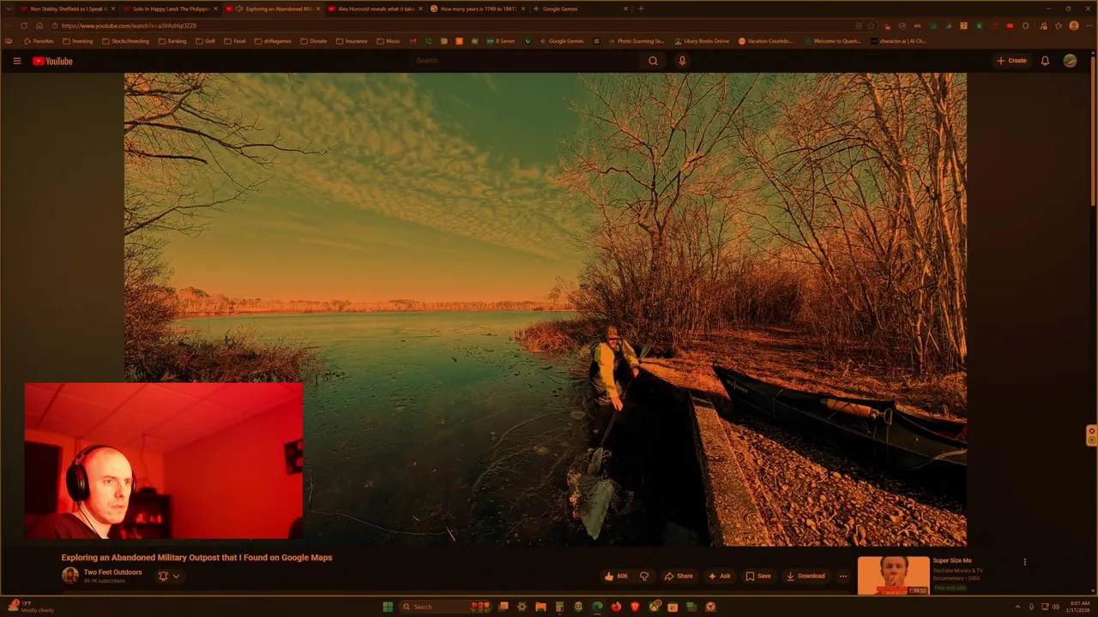Like the video with thumbs up

(616, 576)
